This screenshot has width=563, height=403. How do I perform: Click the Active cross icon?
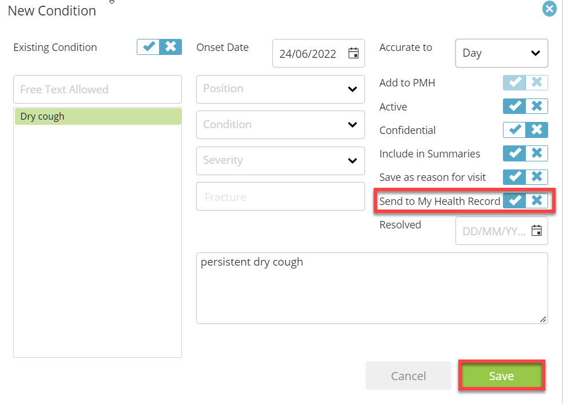coord(537,106)
